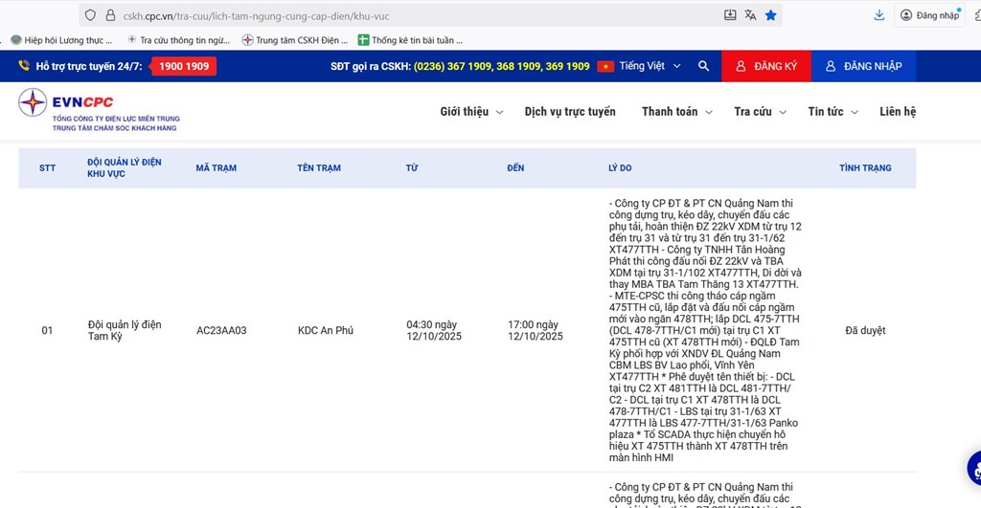Image resolution: width=981 pixels, height=508 pixels.
Task: Click the ĐĂNG NHẬP login button
Action: point(863,66)
